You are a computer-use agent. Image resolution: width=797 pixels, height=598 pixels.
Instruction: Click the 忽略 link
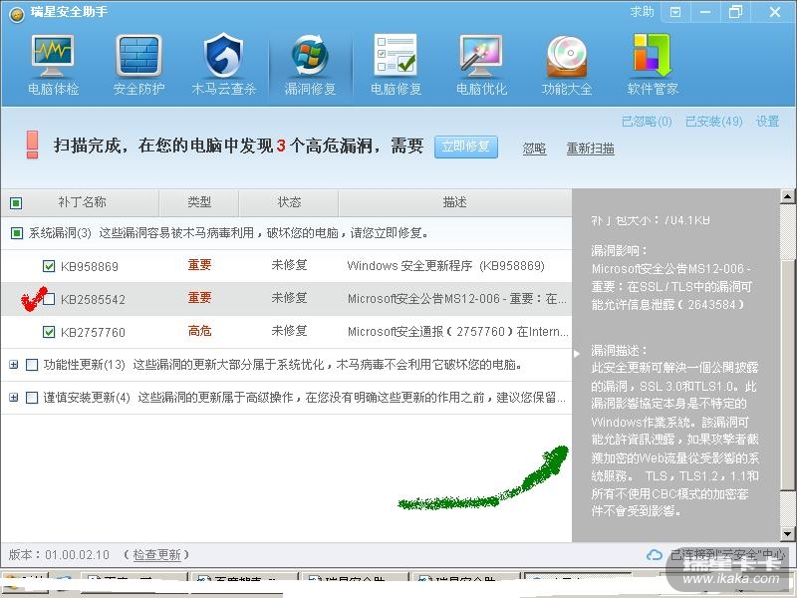(534, 149)
